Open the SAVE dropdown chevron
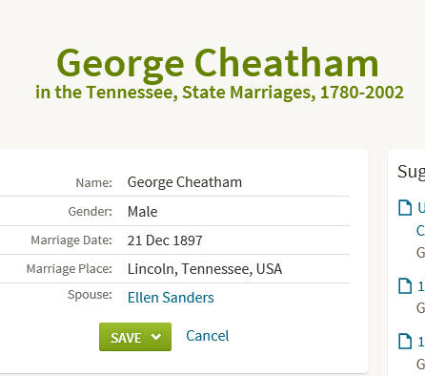This screenshot has width=425, height=376. 156,337
